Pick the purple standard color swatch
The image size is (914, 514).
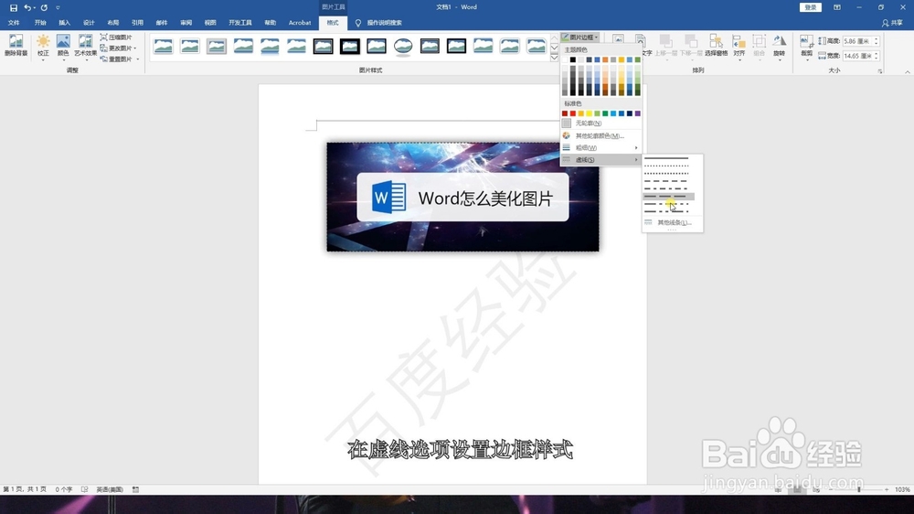(638, 113)
